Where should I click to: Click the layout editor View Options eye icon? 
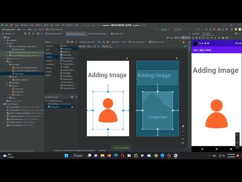(x=81, y=47)
